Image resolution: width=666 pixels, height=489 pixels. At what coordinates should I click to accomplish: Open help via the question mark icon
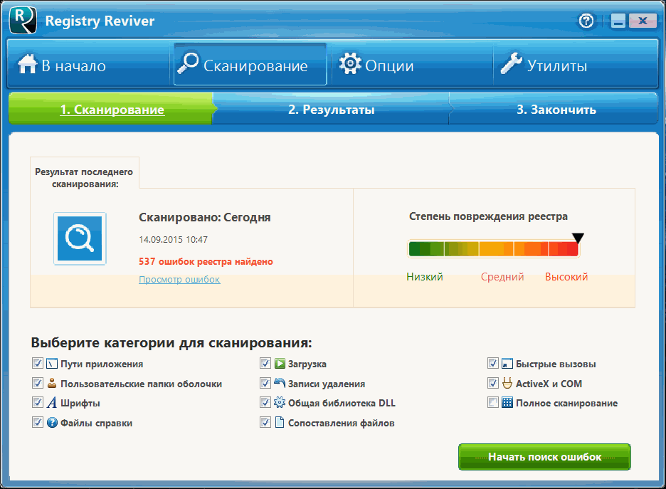tap(586, 20)
